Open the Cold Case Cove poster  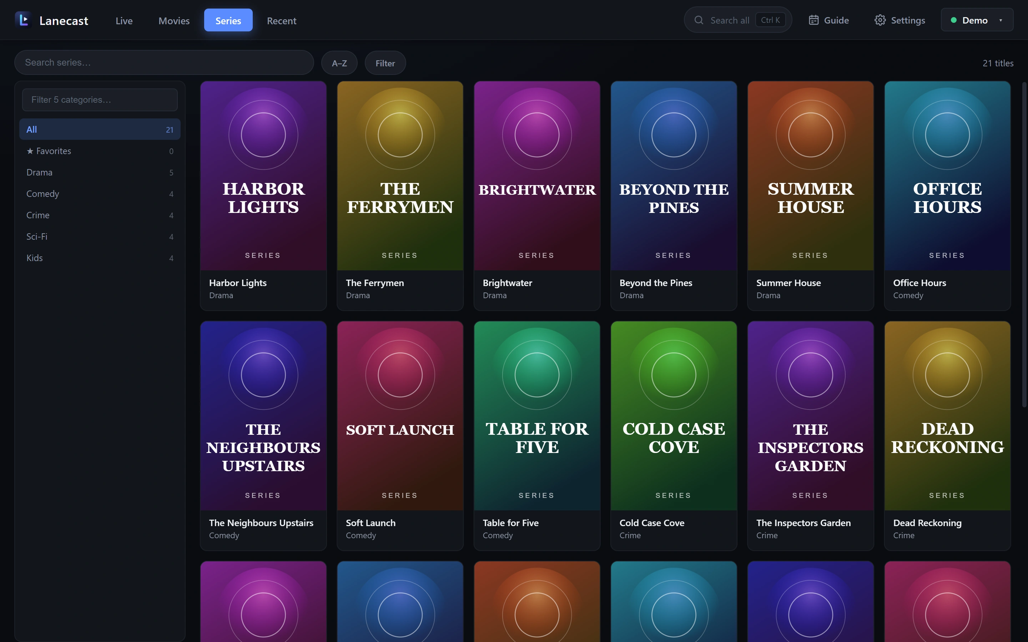click(x=674, y=416)
